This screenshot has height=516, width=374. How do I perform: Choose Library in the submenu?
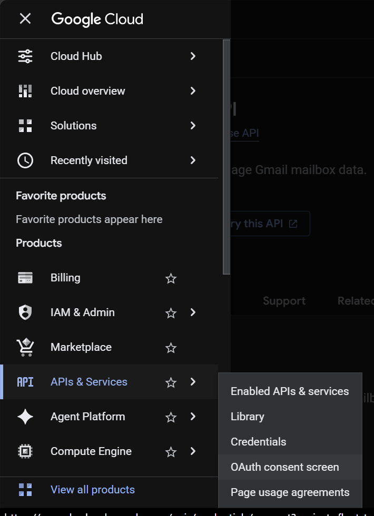[290, 417]
